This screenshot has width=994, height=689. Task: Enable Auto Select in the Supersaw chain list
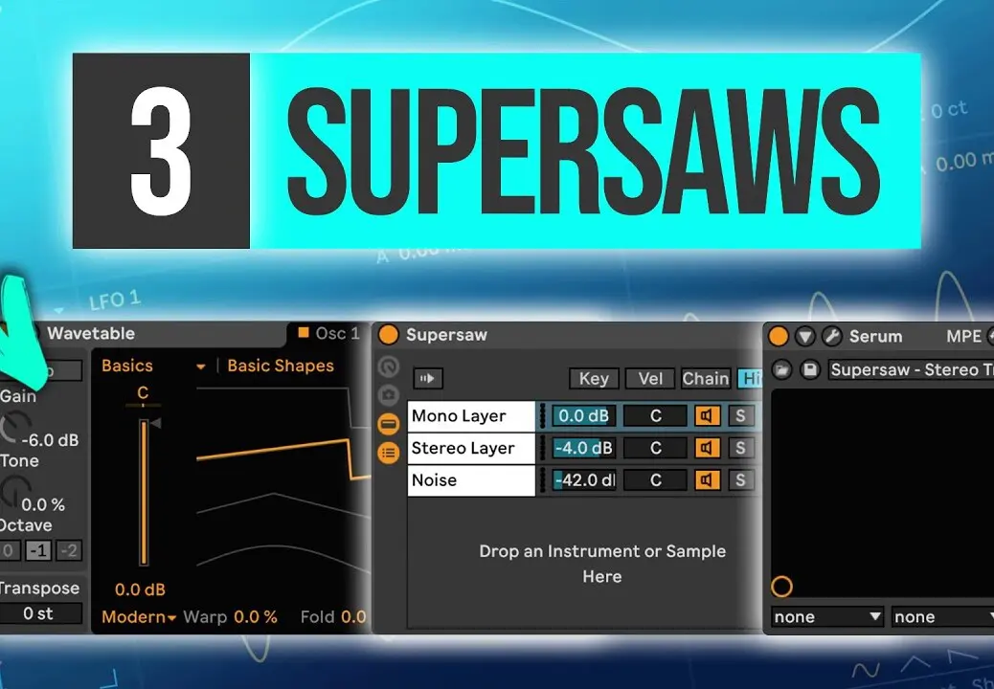427,379
